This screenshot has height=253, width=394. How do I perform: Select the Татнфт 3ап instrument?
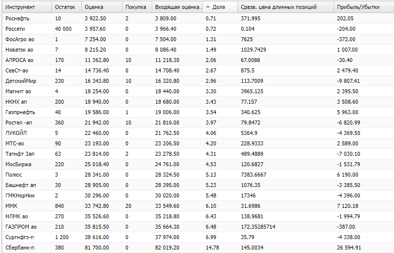click(20, 154)
